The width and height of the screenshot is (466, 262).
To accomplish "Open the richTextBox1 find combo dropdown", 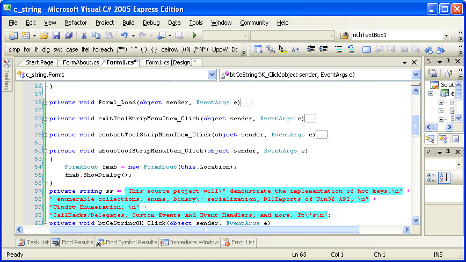I will (x=446, y=35).
